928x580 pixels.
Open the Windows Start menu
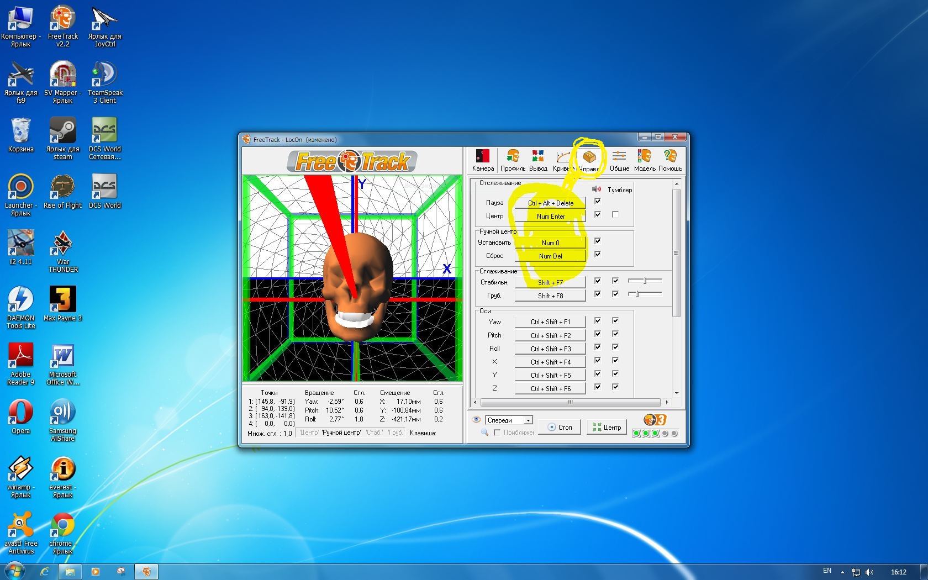15,571
